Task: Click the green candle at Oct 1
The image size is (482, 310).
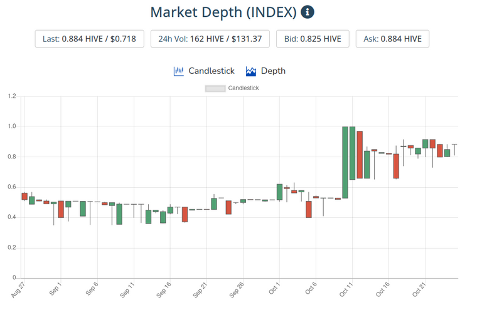Action: [279, 192]
